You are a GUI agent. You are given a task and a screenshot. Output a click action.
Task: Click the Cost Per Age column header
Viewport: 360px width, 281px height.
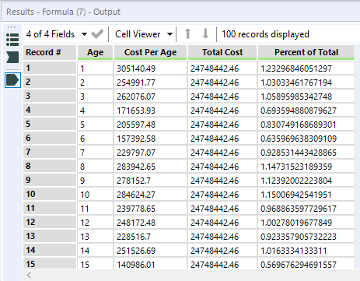click(x=150, y=53)
